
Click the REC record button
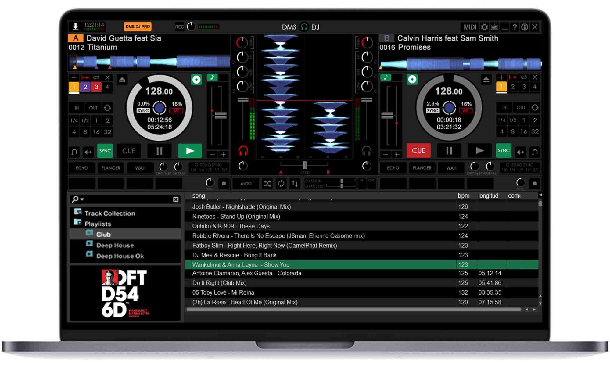179,27
